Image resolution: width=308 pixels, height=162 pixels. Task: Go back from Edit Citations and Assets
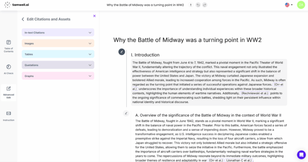[x=23, y=19]
